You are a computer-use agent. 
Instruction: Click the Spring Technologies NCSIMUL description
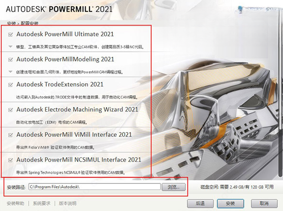coord(71,173)
